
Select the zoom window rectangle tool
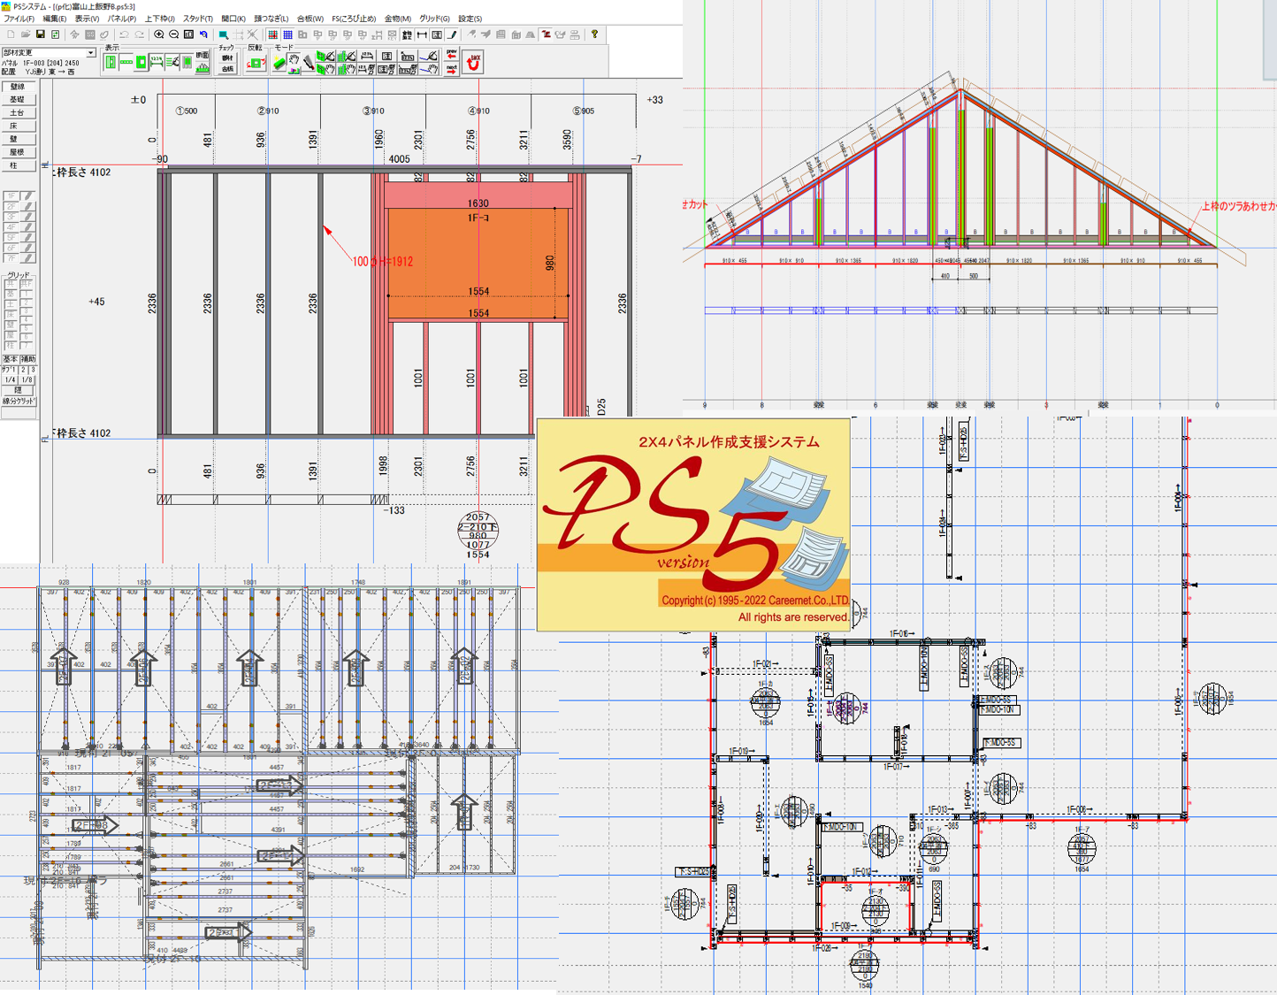click(223, 34)
